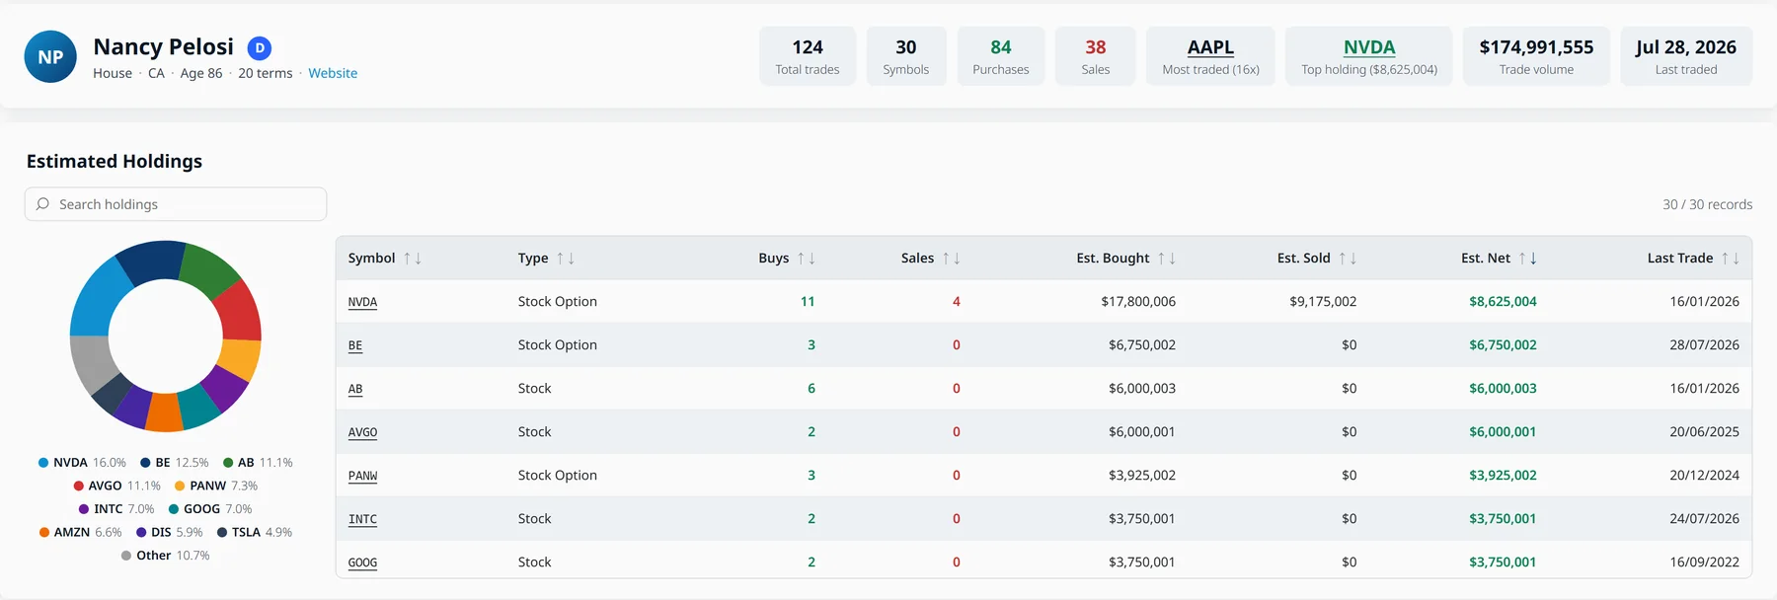Click the 30 Symbols card
Viewport: 1777px width, 600px height.
click(x=906, y=56)
